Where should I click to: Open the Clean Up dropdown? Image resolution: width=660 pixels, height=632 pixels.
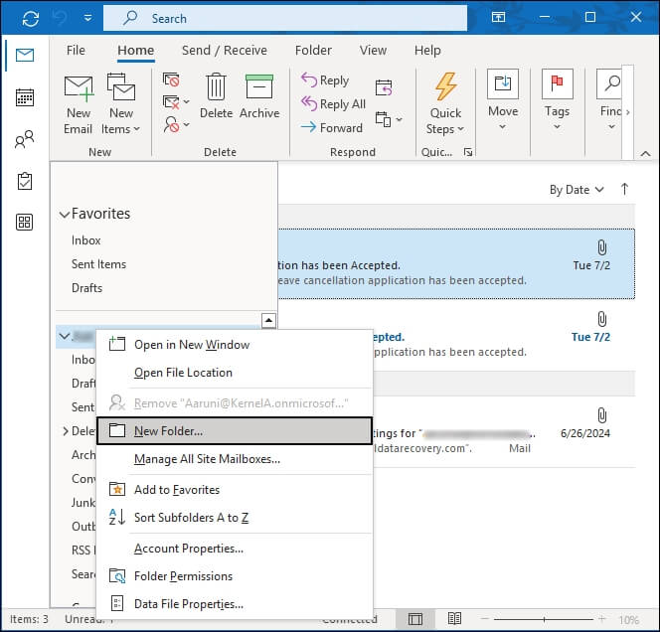tap(176, 101)
